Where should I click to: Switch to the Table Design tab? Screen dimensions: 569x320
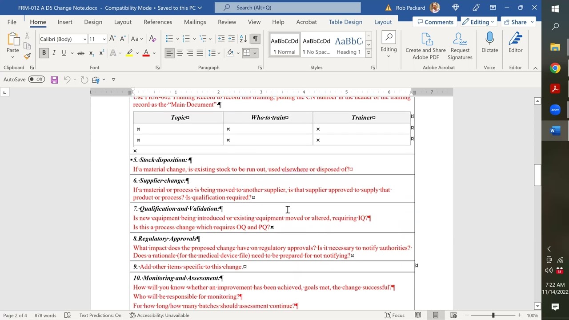(x=345, y=22)
